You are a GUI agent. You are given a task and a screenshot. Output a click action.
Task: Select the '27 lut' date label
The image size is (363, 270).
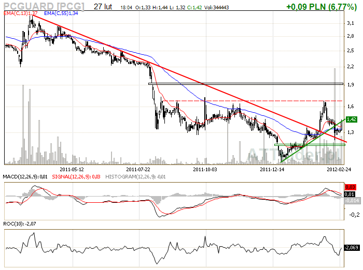(103, 7)
